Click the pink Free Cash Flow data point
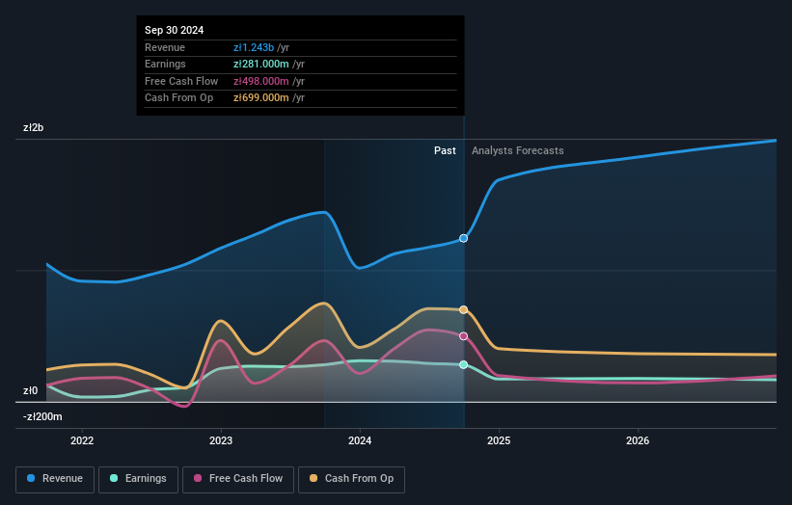Image resolution: width=792 pixels, height=505 pixels. click(463, 336)
